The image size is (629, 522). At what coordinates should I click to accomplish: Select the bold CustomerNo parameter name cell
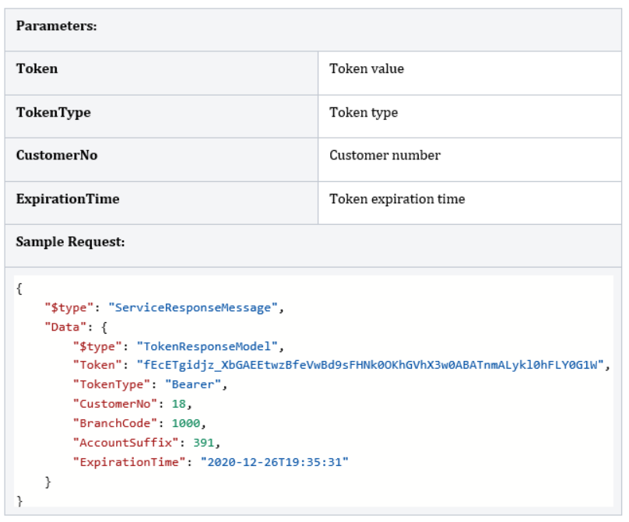[57, 155]
